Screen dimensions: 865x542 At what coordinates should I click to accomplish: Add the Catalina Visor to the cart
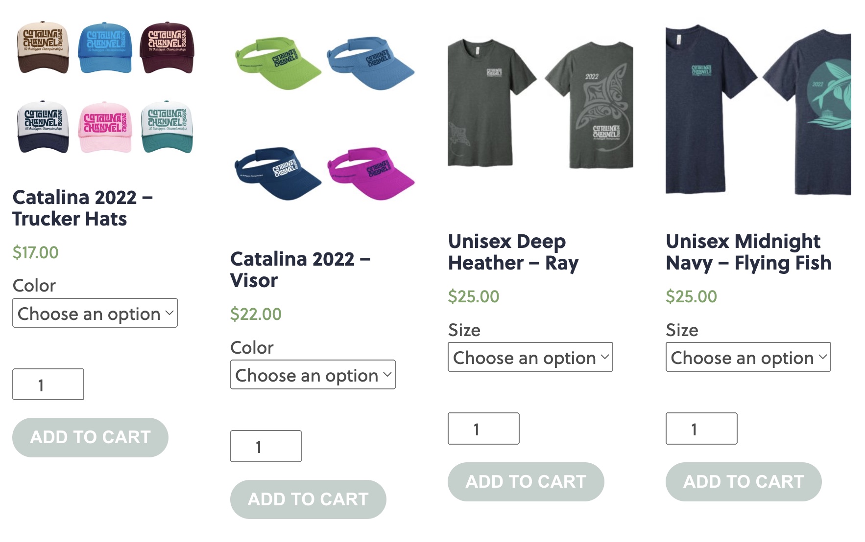(308, 499)
